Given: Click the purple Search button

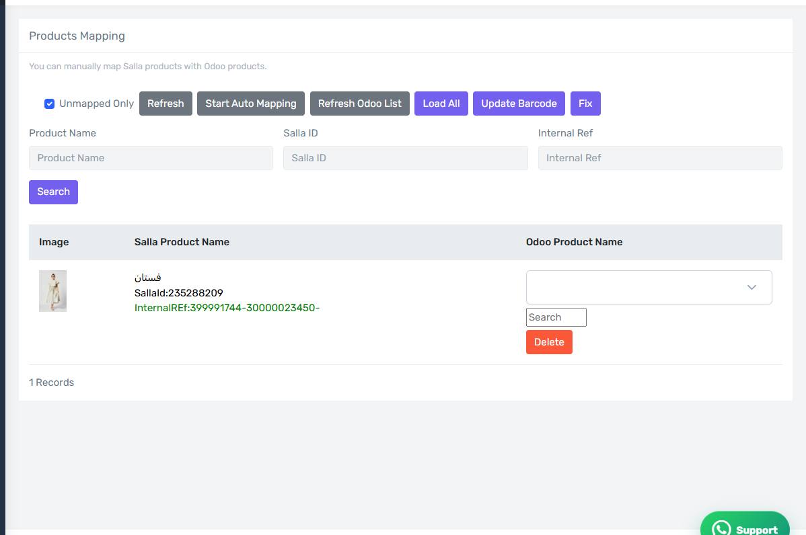Looking at the screenshot, I should (x=53, y=192).
